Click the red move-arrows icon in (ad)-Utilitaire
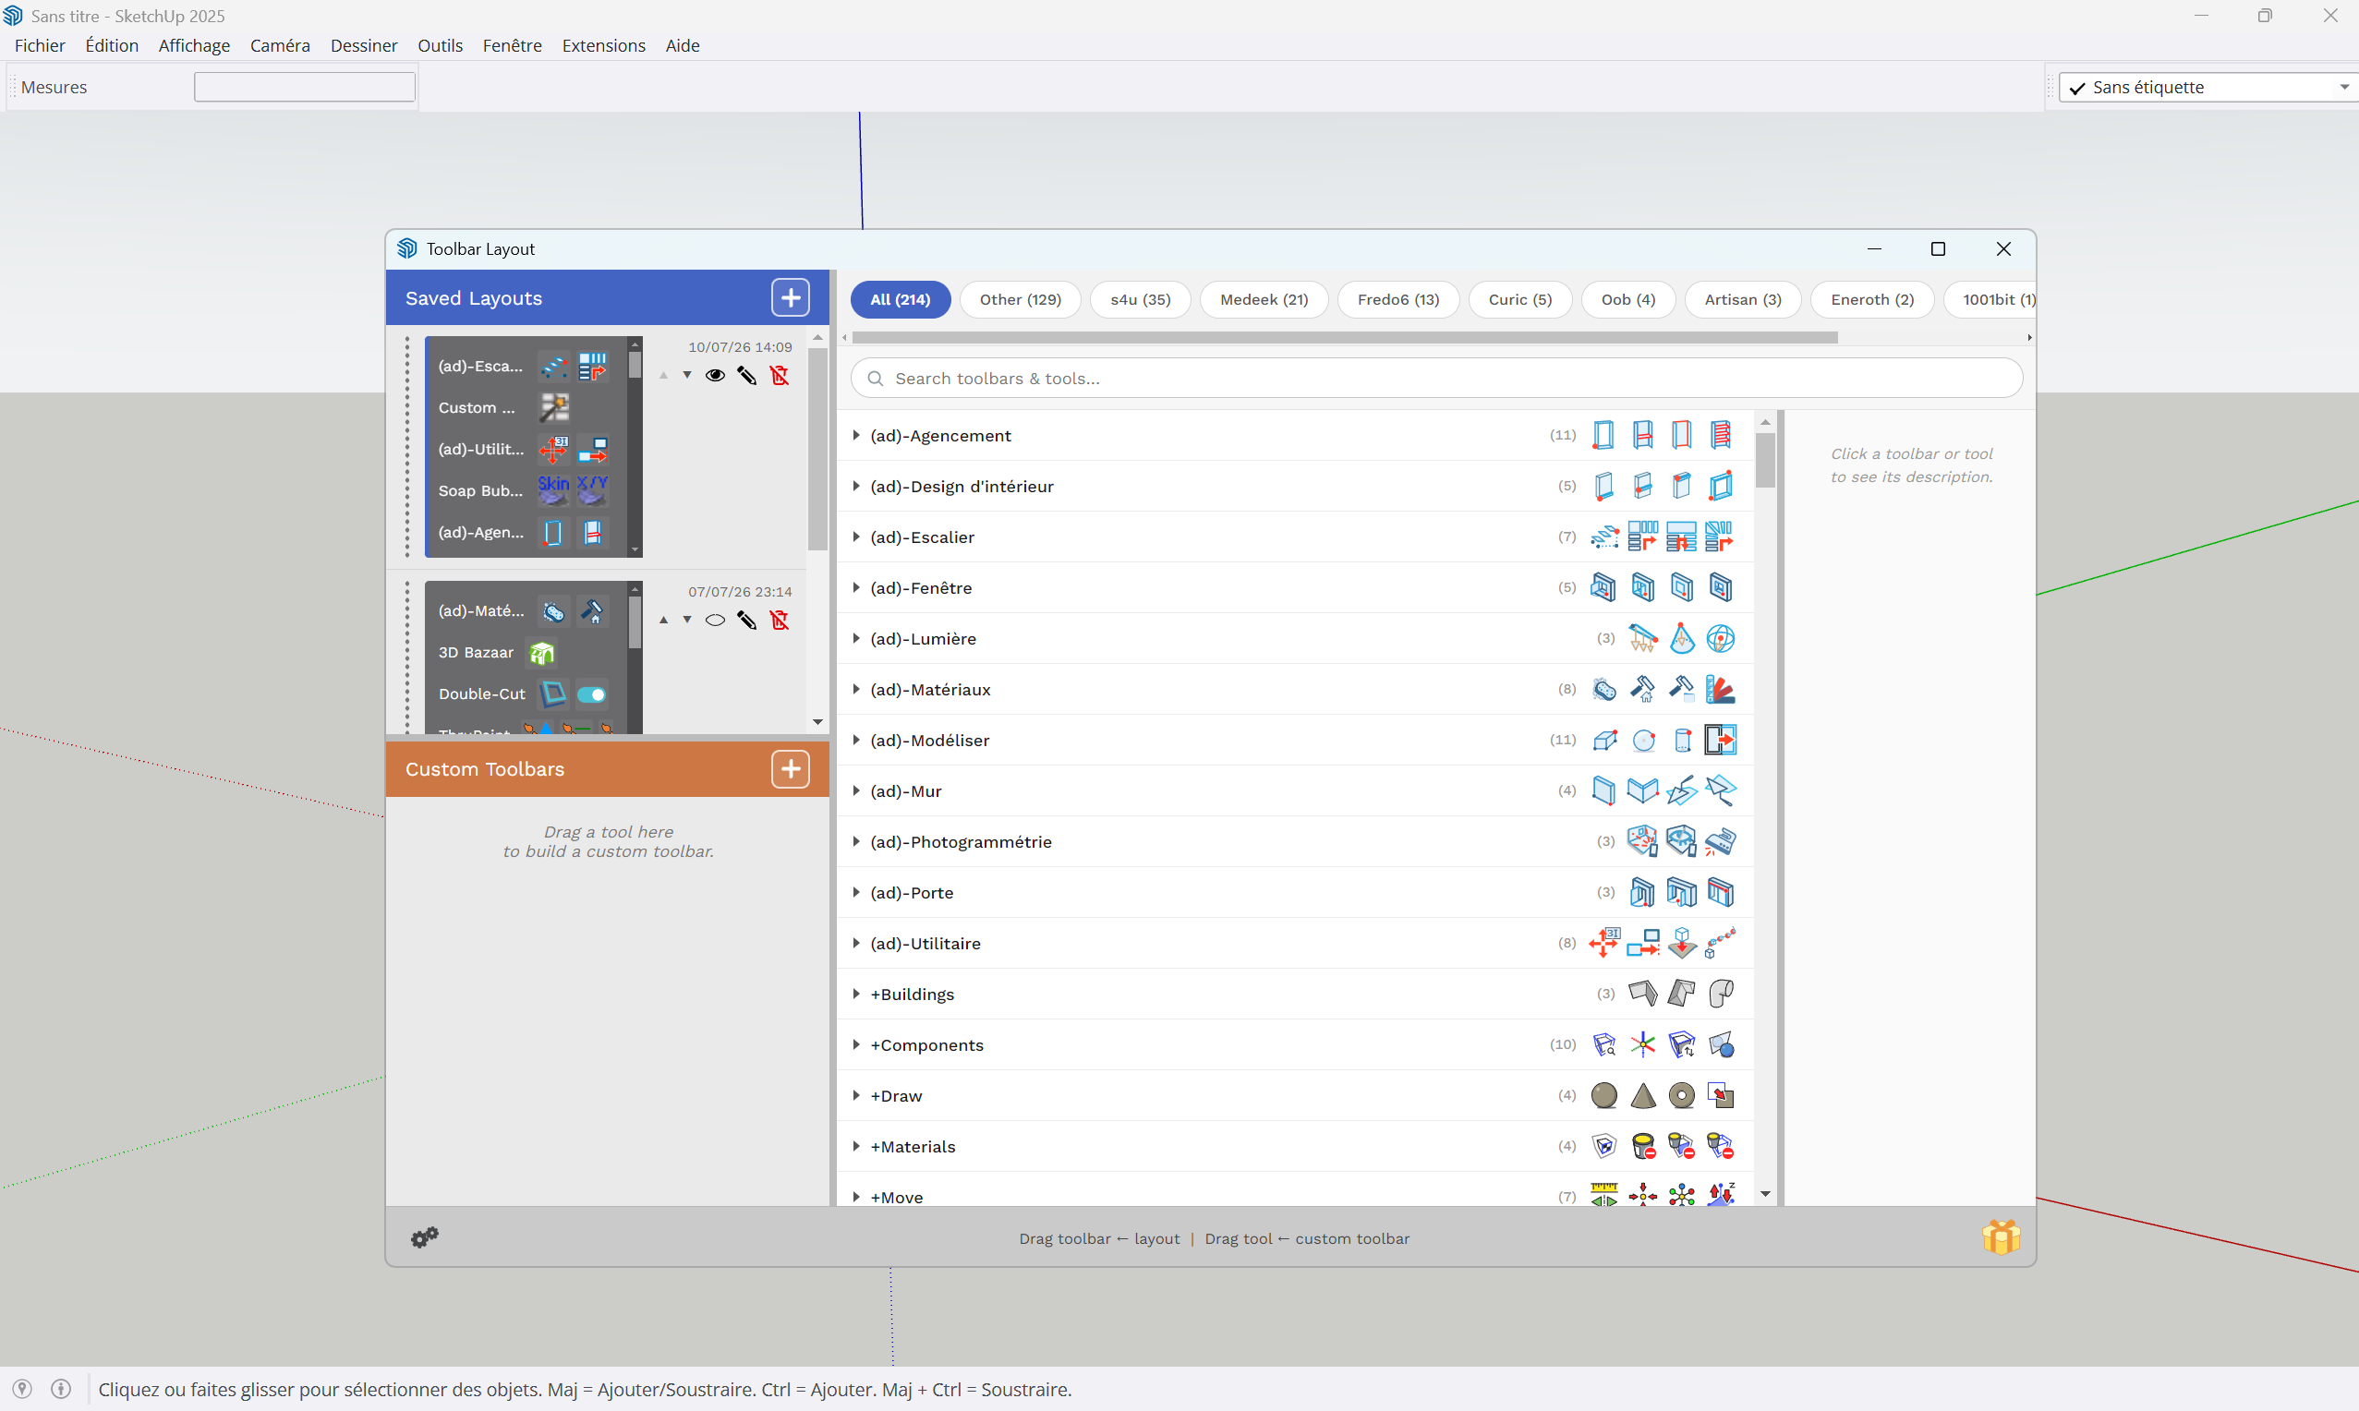 tap(1603, 943)
